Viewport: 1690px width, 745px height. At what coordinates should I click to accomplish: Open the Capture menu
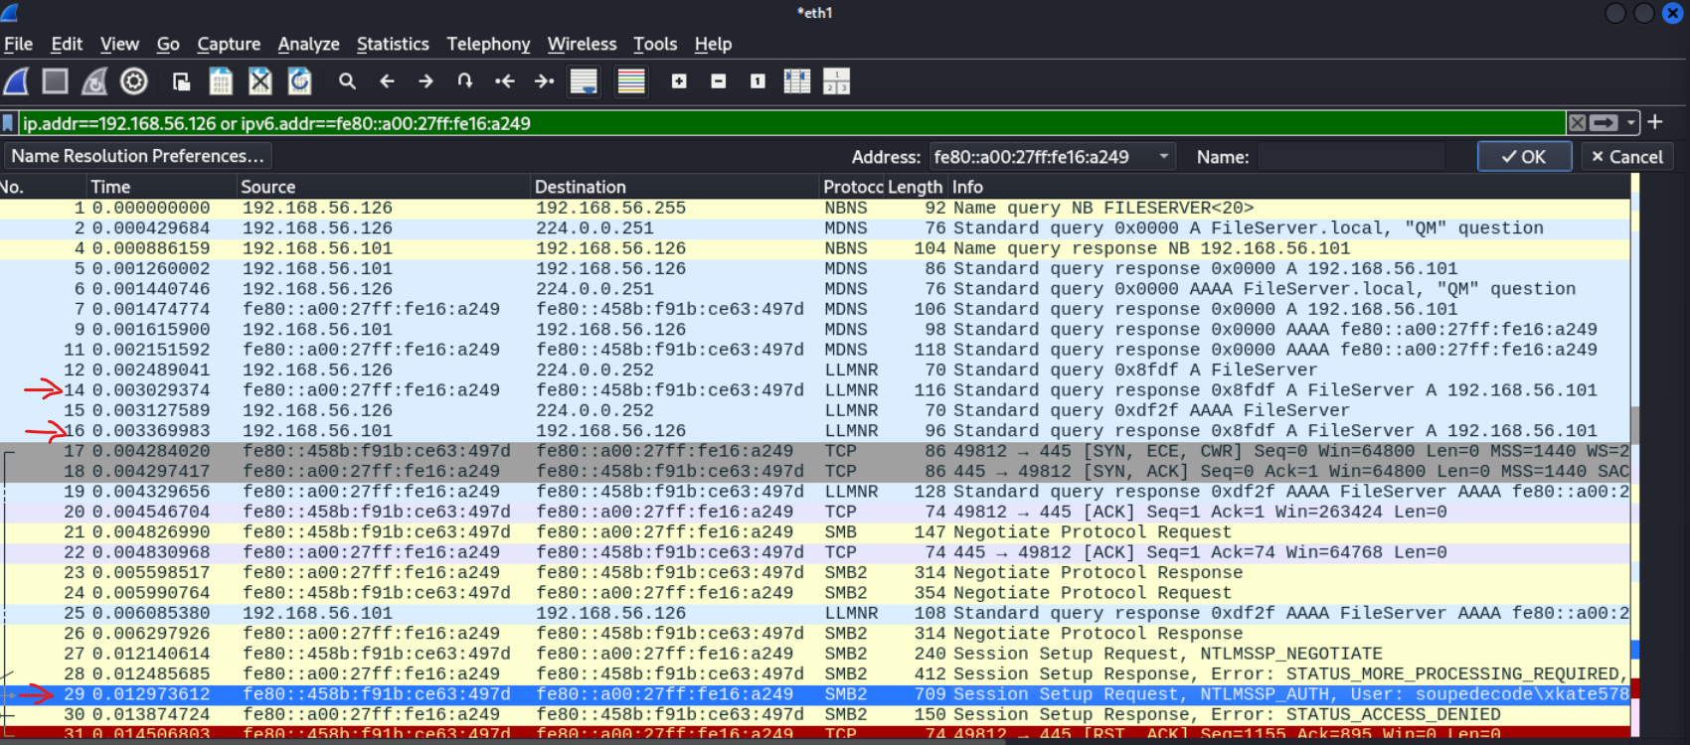click(229, 44)
